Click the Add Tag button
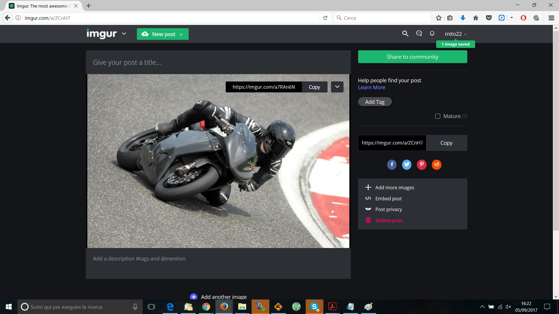 375,102
